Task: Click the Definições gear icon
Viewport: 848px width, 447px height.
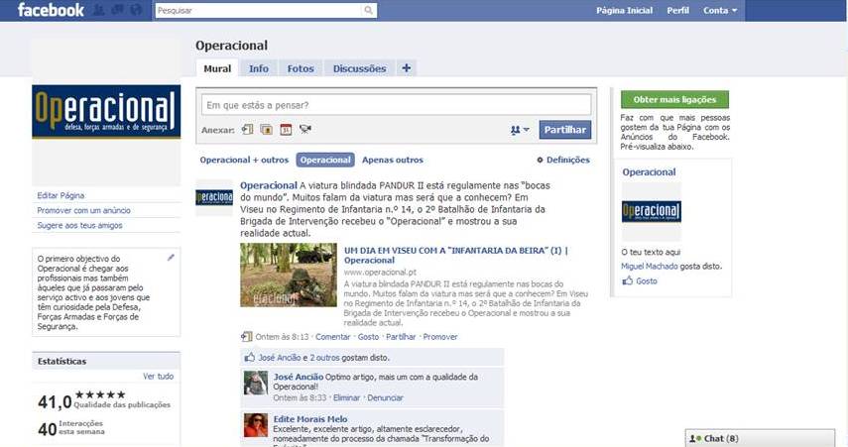Action: coord(540,160)
